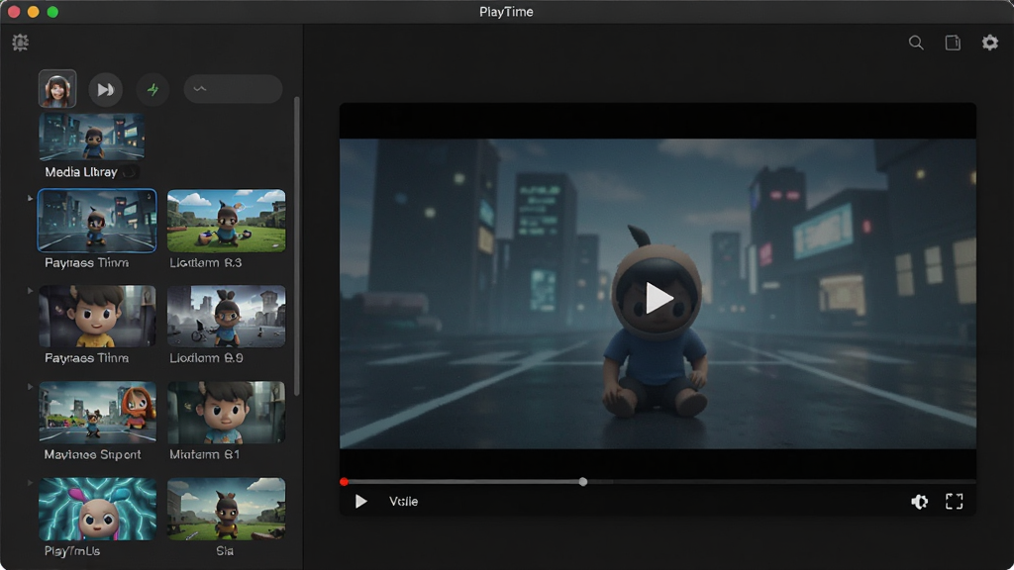1014x570 pixels.
Task: Open the thumbnail above Miatarm 8.1
Action: [227, 412]
